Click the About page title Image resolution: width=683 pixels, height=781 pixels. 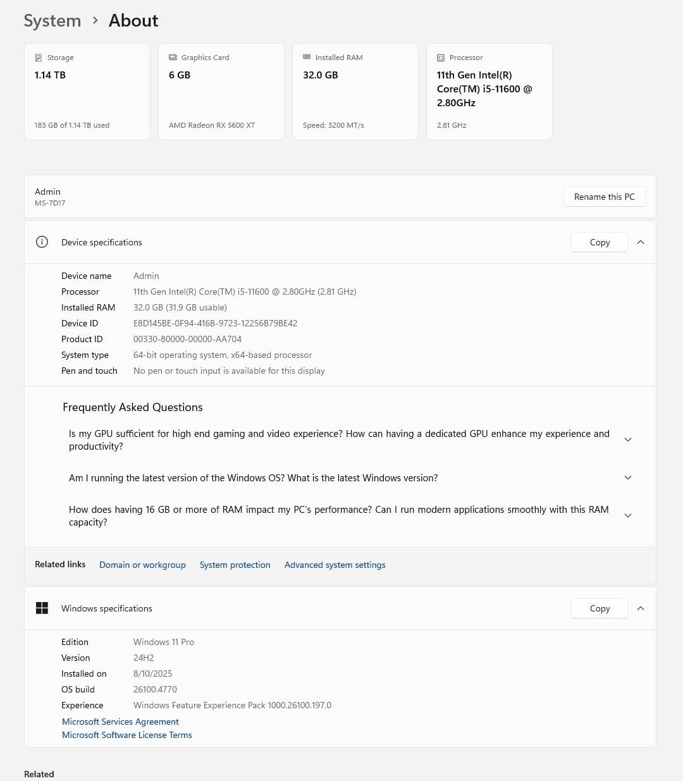(x=133, y=20)
